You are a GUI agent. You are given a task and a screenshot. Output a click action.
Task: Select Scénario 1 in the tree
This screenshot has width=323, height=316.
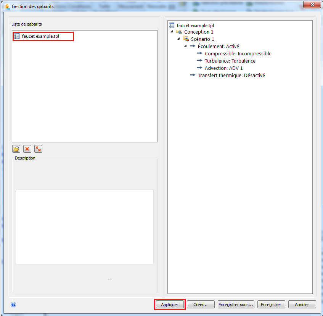202,39
